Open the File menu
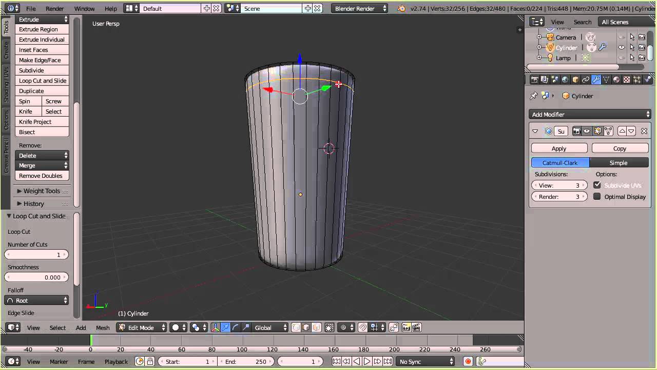 (x=31, y=9)
